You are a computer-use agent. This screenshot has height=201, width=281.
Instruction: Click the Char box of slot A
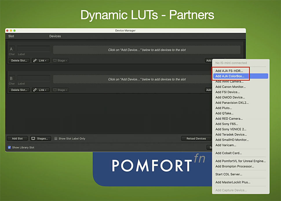click(x=12, y=49)
